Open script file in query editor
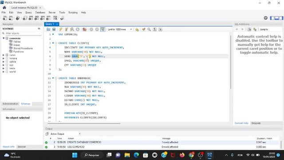284x160 pixels. point(48,29)
